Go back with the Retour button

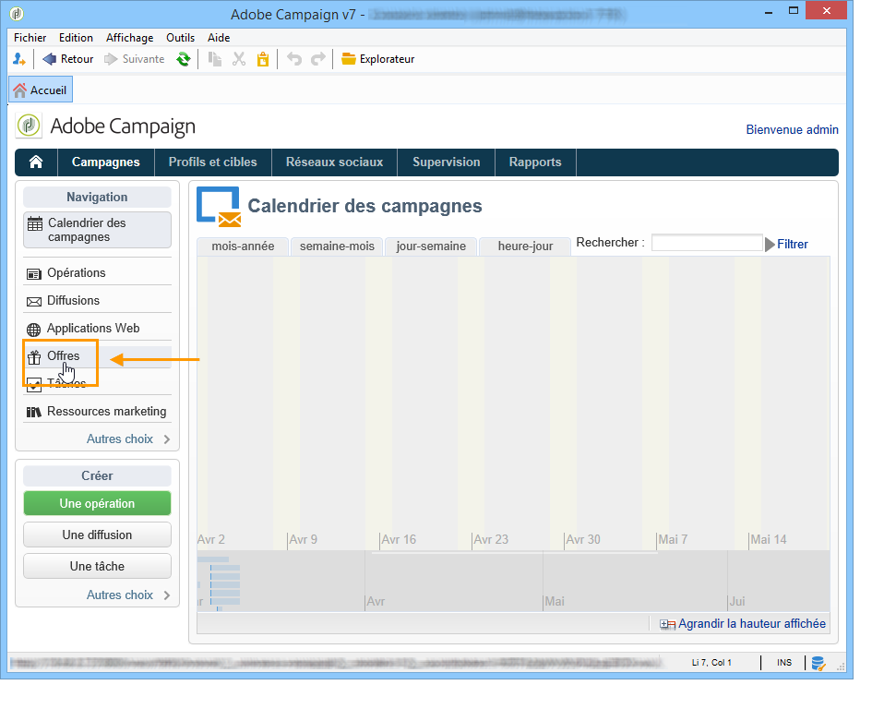point(67,59)
